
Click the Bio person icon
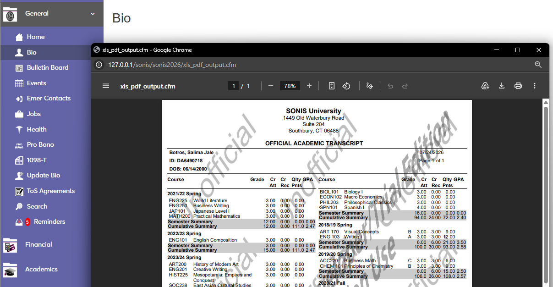coord(19,53)
